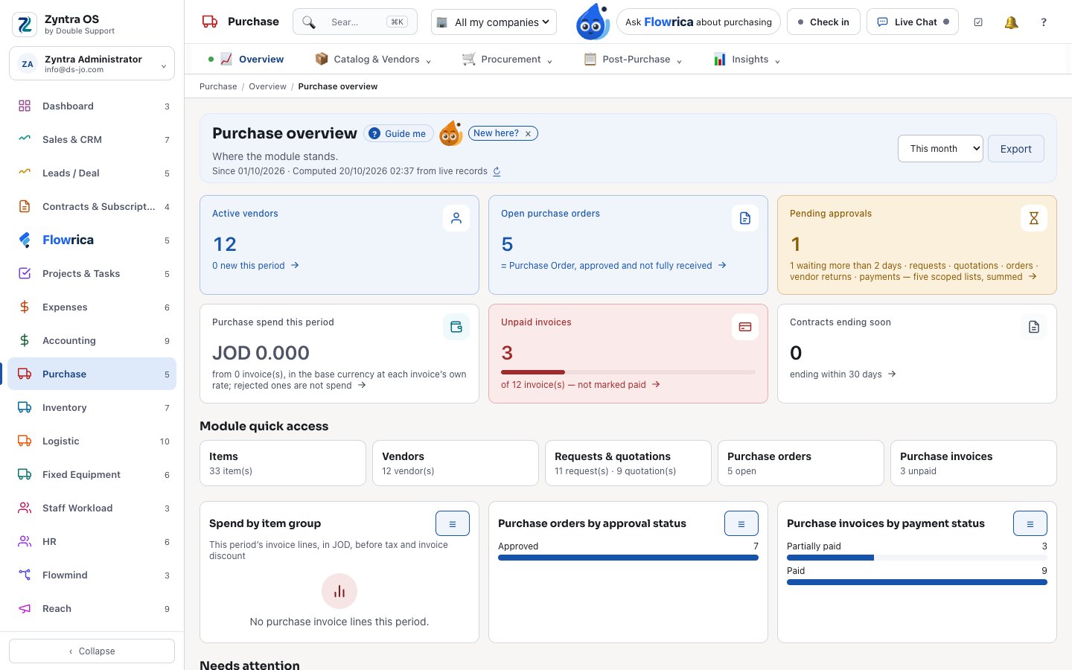Expand the Procurement menu
The height and width of the screenshot is (670, 1072).
click(507, 60)
